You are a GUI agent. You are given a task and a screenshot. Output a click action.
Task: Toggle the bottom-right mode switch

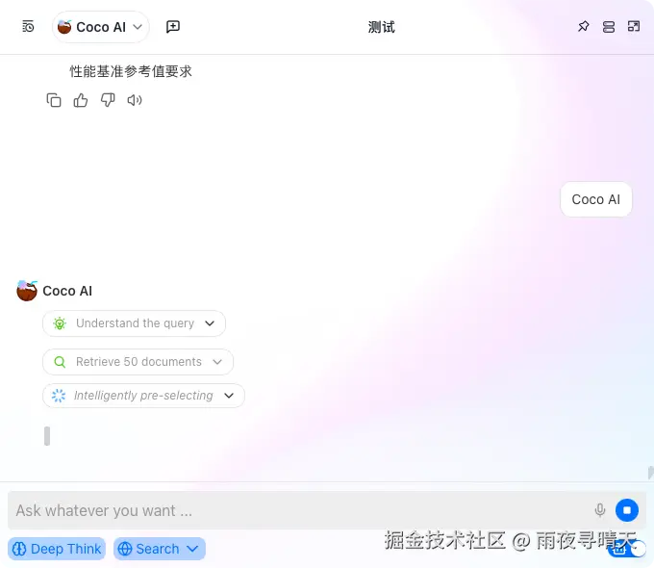click(x=627, y=549)
